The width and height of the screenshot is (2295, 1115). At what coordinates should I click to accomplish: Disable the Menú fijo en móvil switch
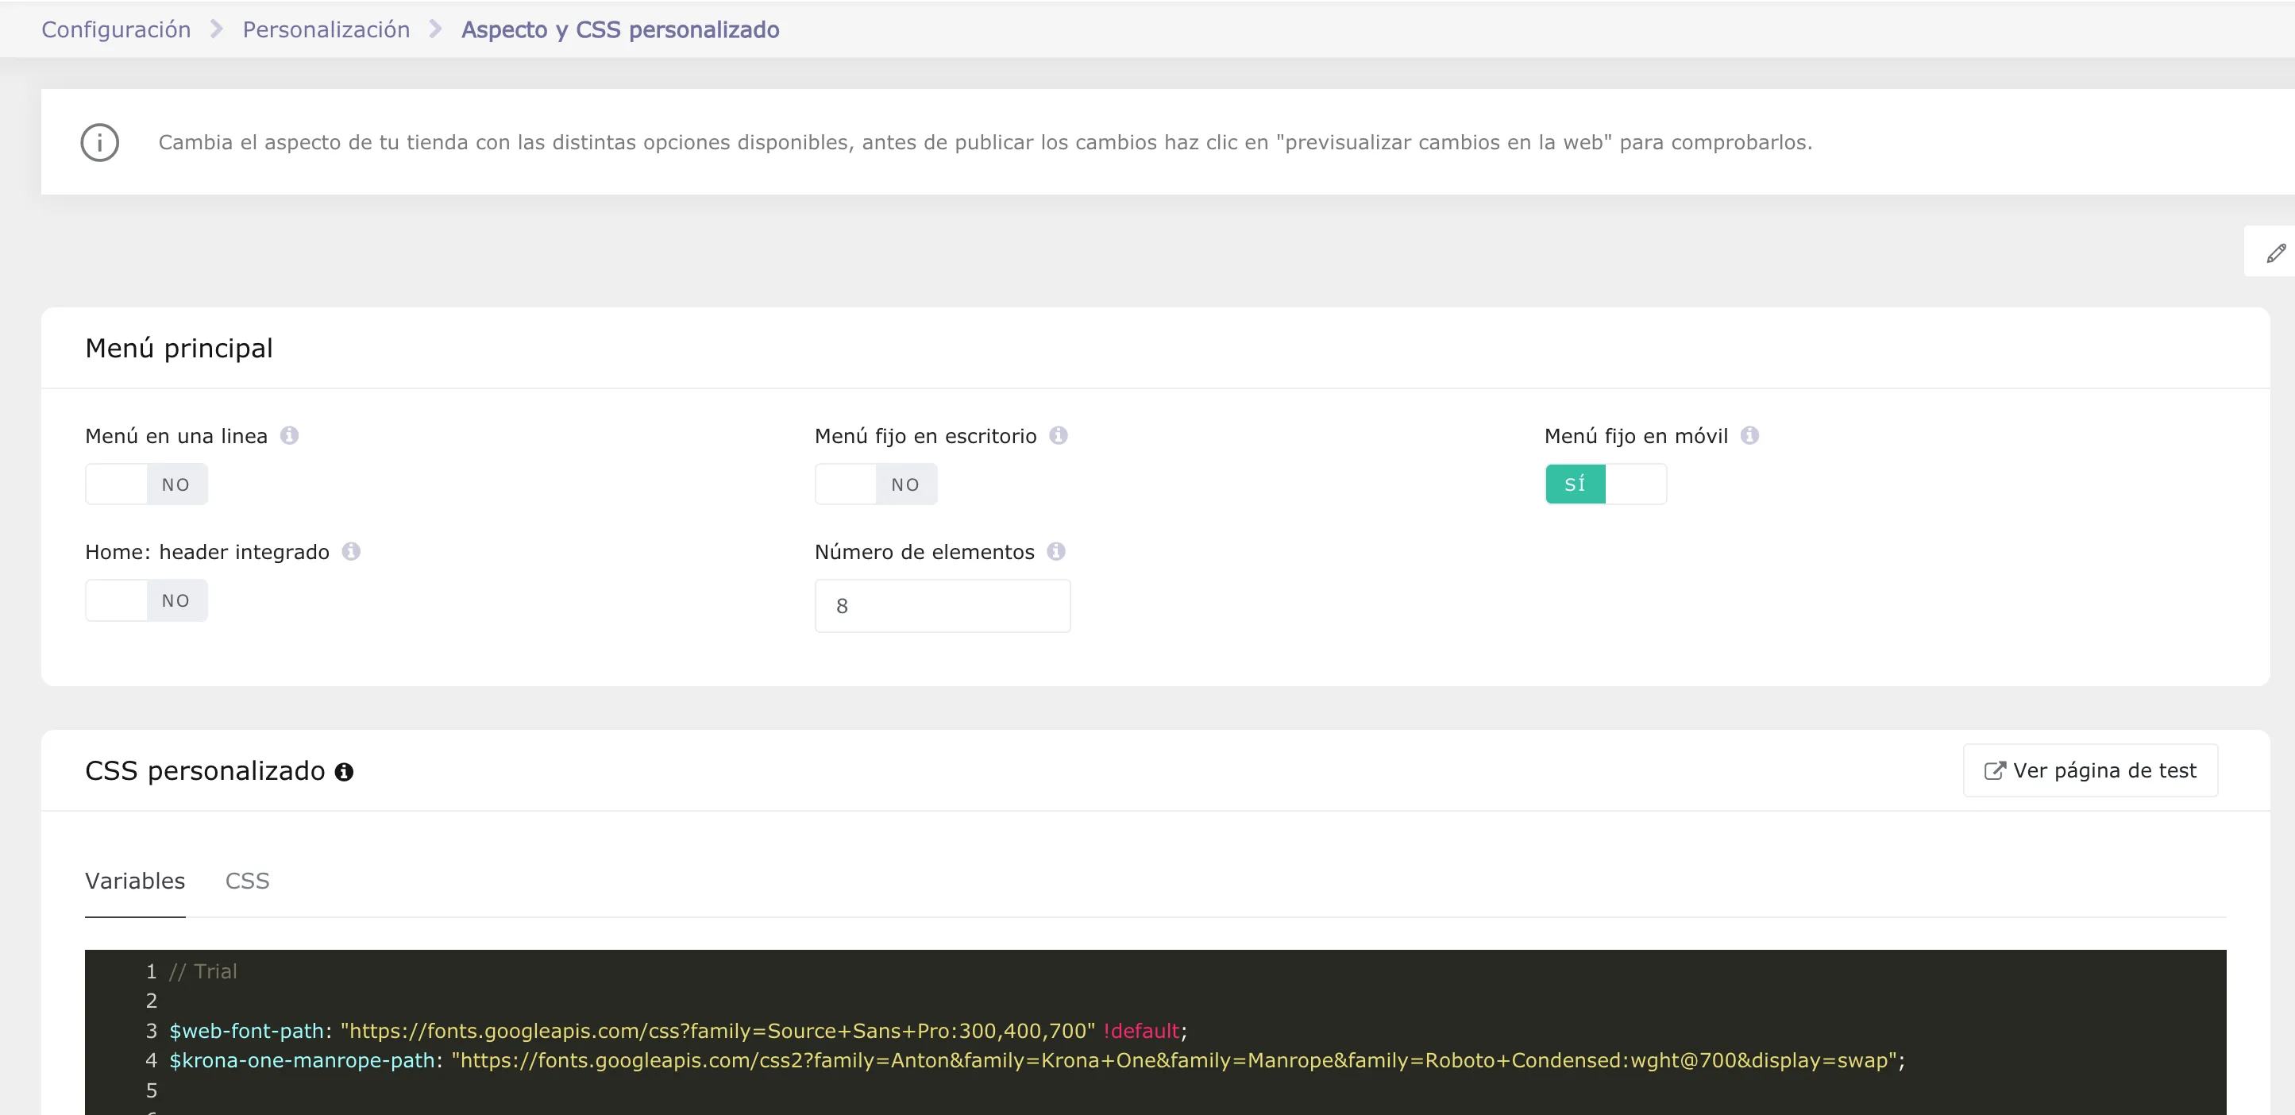tap(1606, 484)
